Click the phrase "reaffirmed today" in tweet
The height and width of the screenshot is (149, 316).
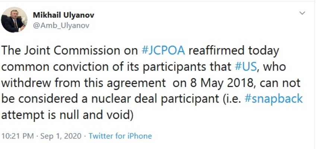click(234, 51)
